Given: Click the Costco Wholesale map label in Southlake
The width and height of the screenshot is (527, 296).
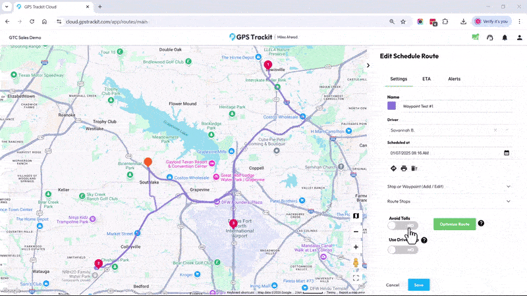Looking at the screenshot, I should click(192, 178).
